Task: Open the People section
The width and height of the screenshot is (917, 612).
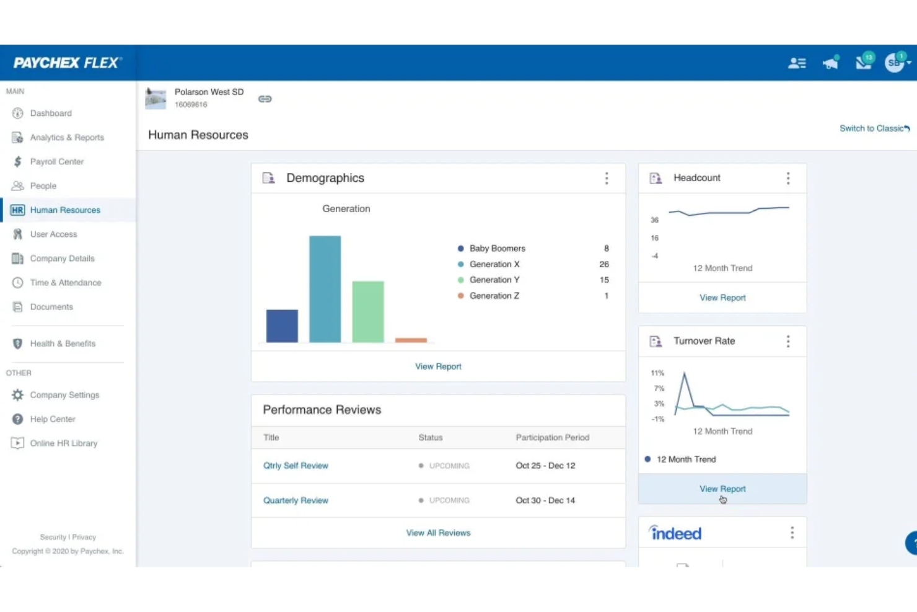Action: pos(43,185)
